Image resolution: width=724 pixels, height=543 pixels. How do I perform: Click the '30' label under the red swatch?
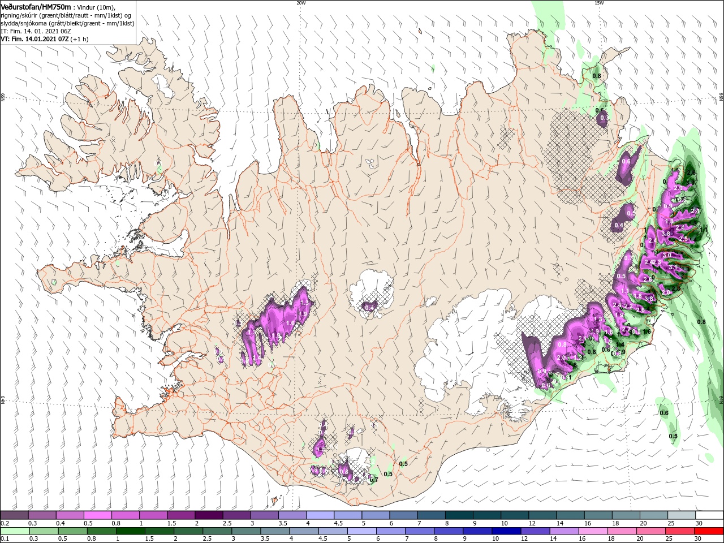699,539
